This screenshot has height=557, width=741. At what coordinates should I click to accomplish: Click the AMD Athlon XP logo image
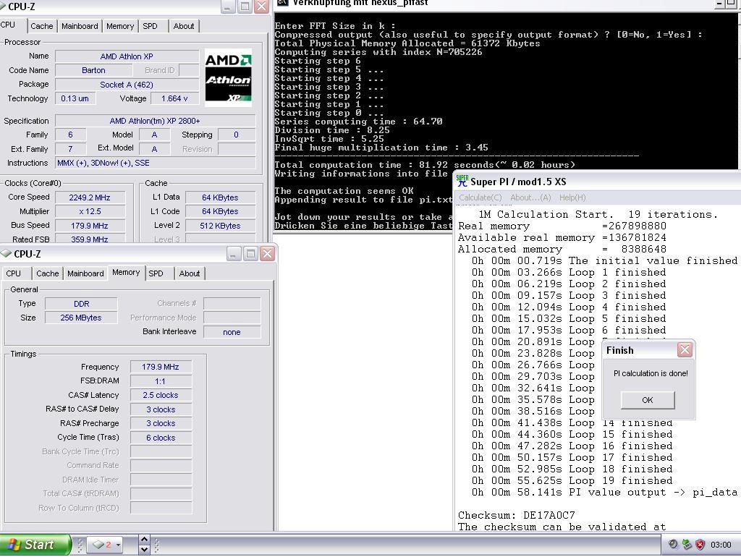[x=228, y=77]
